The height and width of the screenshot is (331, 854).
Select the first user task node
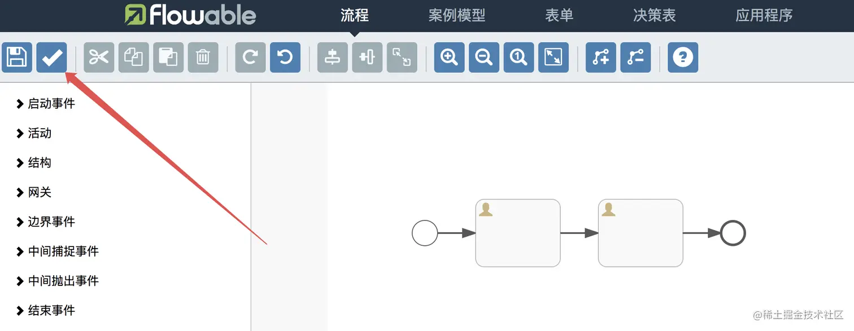518,233
